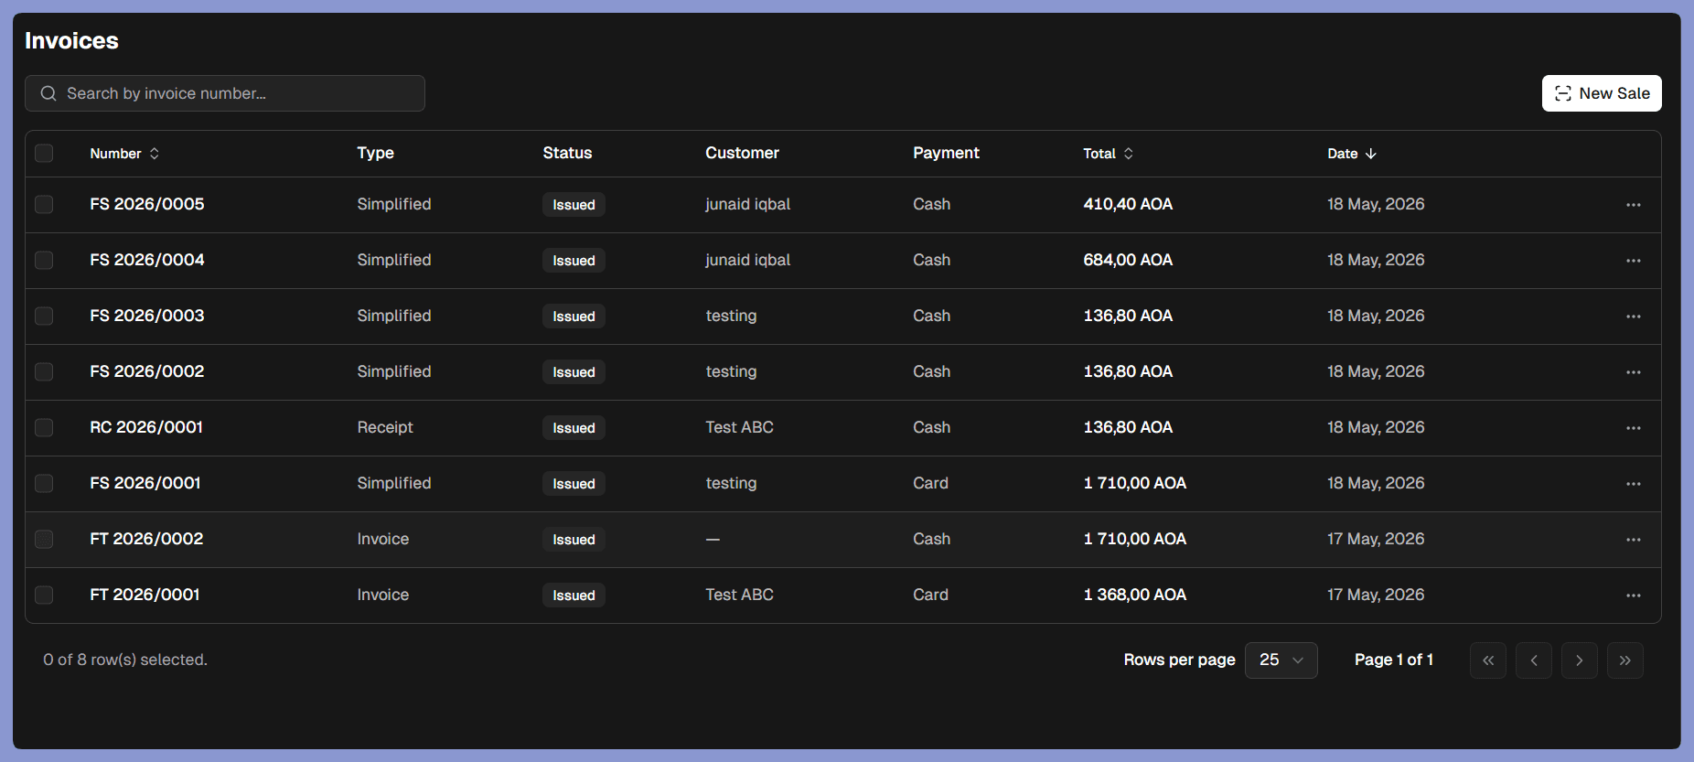This screenshot has width=1694, height=762.
Task: Click the Type column header
Action: [x=375, y=153]
